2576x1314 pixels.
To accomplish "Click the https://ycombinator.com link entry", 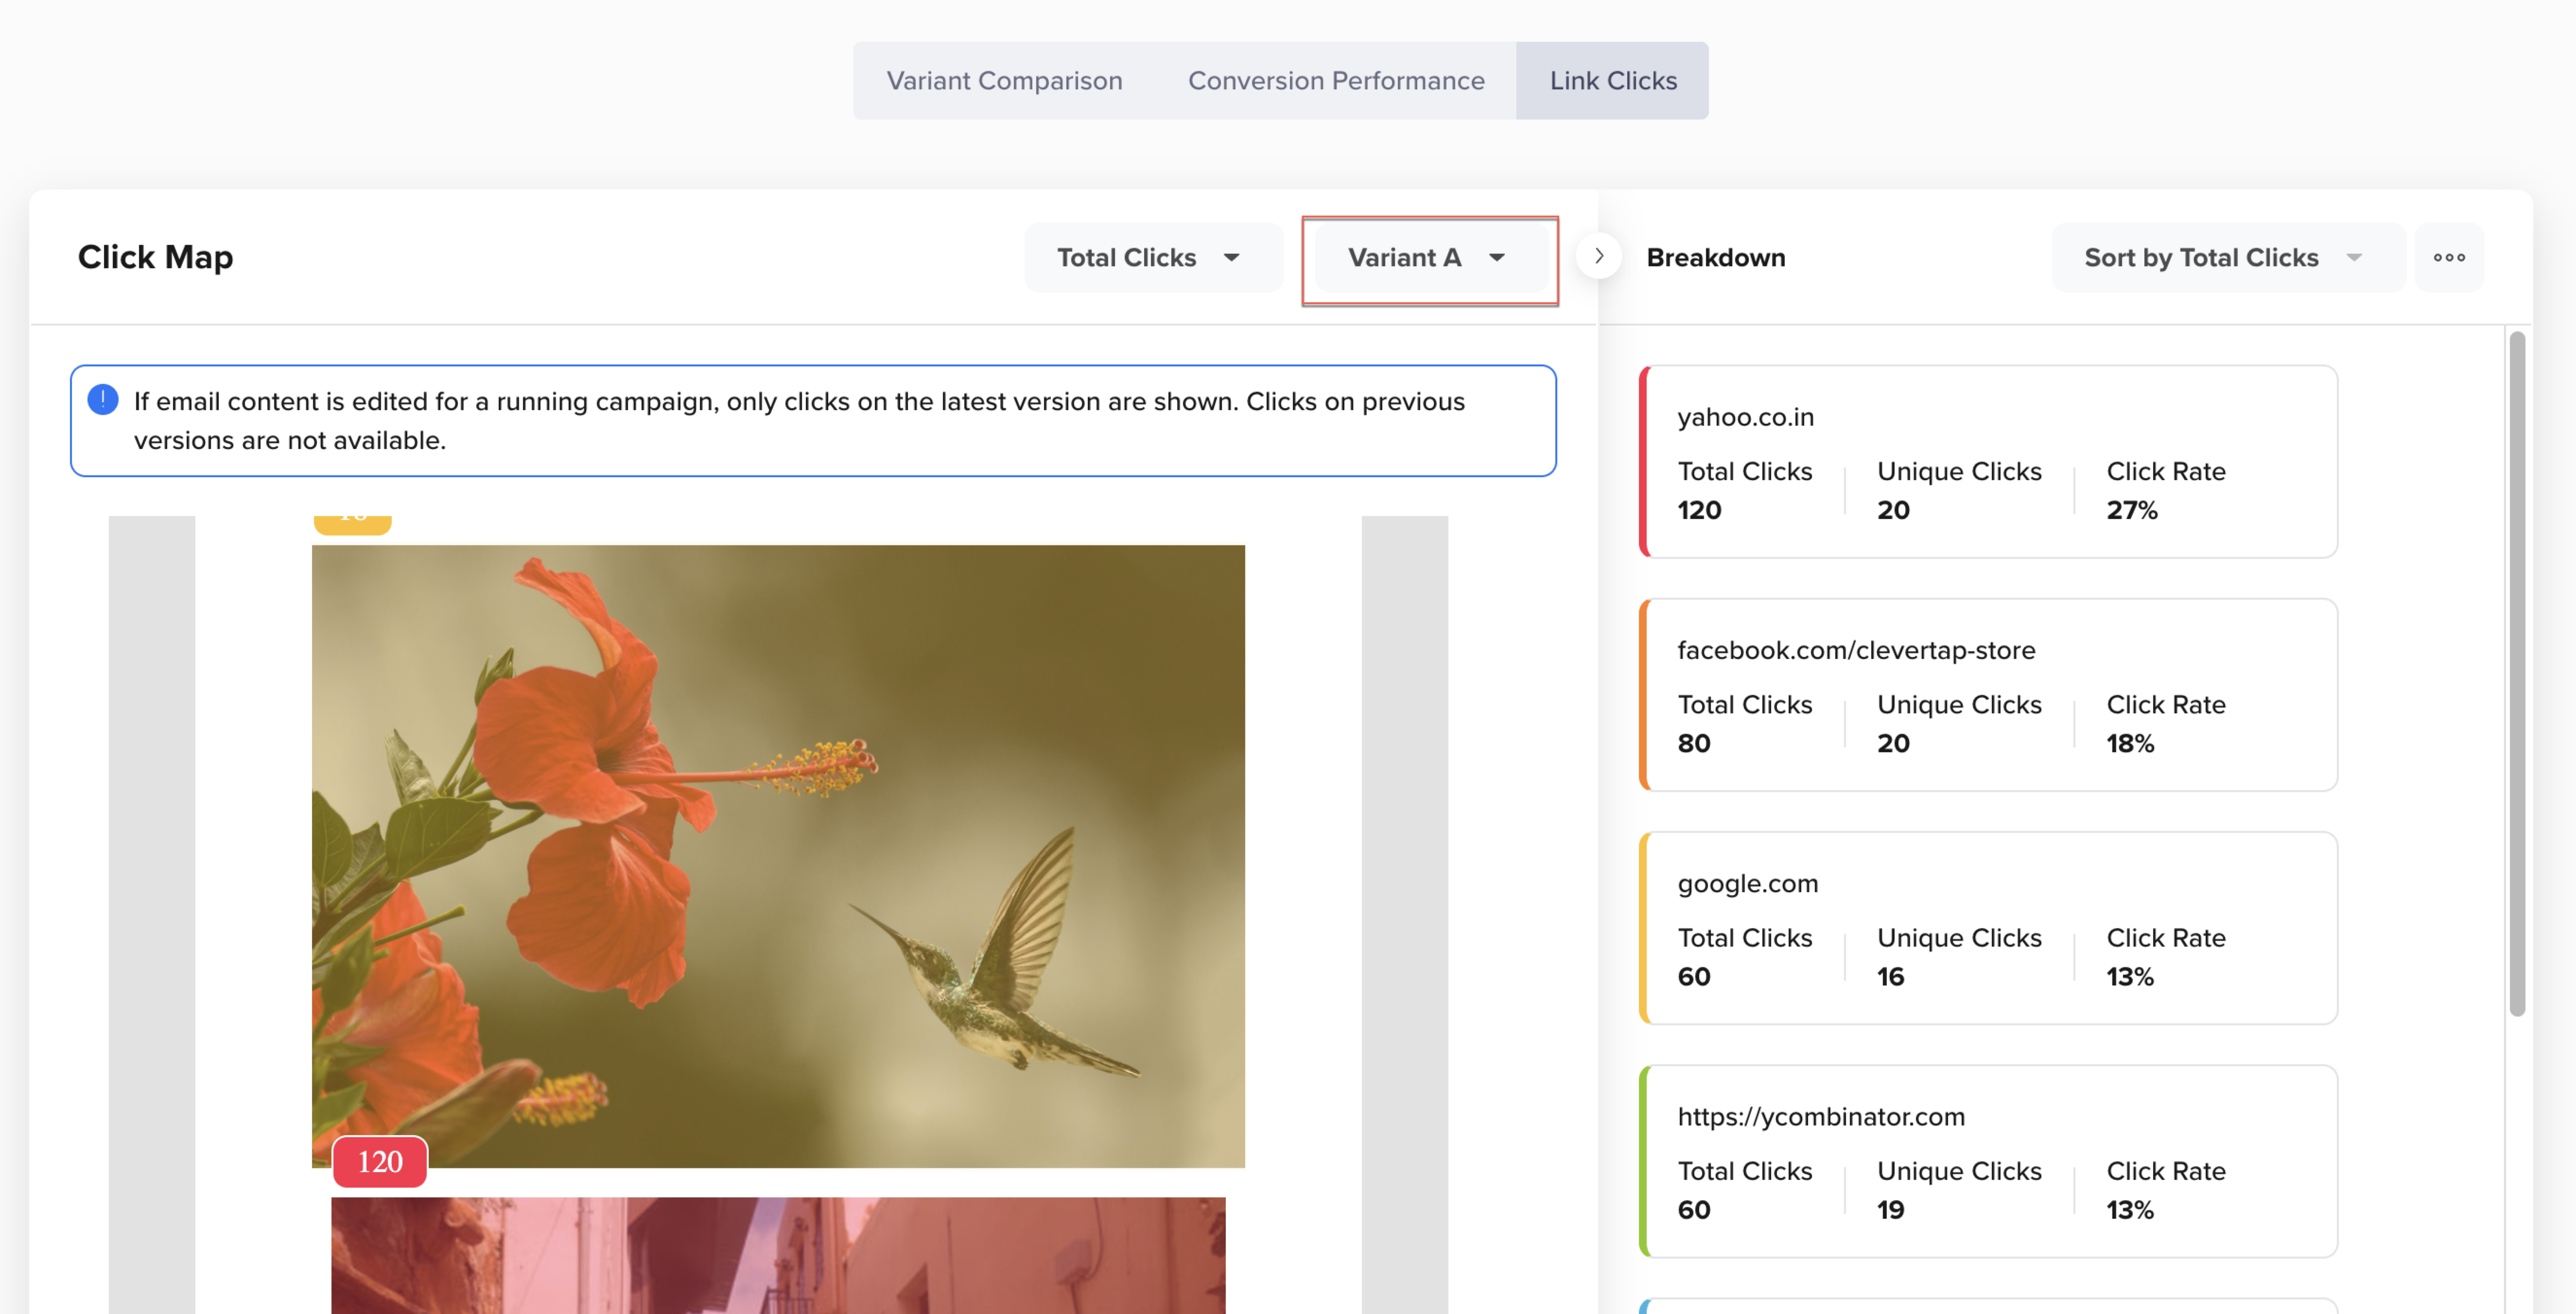I will coord(1820,1116).
